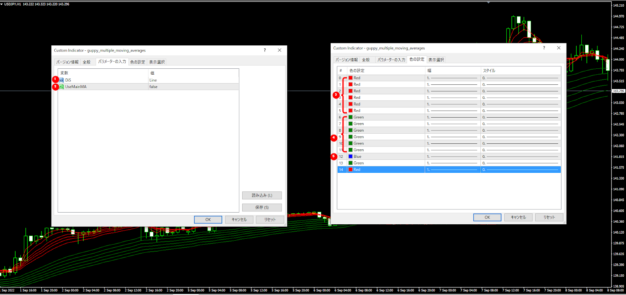Open the line style selector for row 12
This screenshot has height=295, width=626.
click(520, 156)
